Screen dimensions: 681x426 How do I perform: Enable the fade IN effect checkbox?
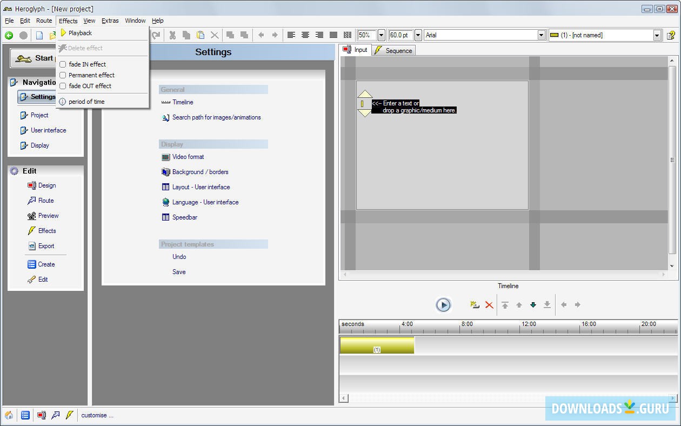(x=63, y=64)
